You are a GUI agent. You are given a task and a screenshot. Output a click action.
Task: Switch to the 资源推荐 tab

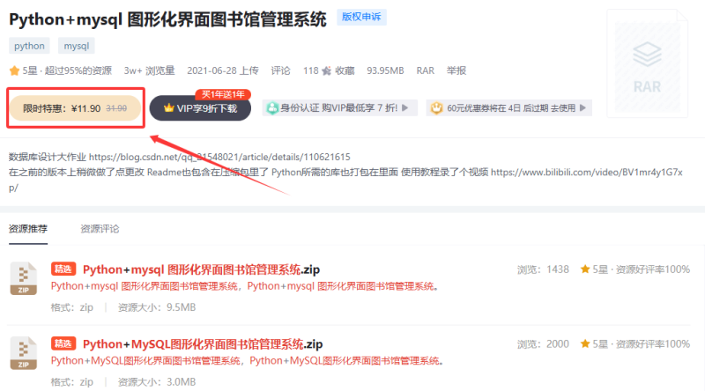point(28,229)
